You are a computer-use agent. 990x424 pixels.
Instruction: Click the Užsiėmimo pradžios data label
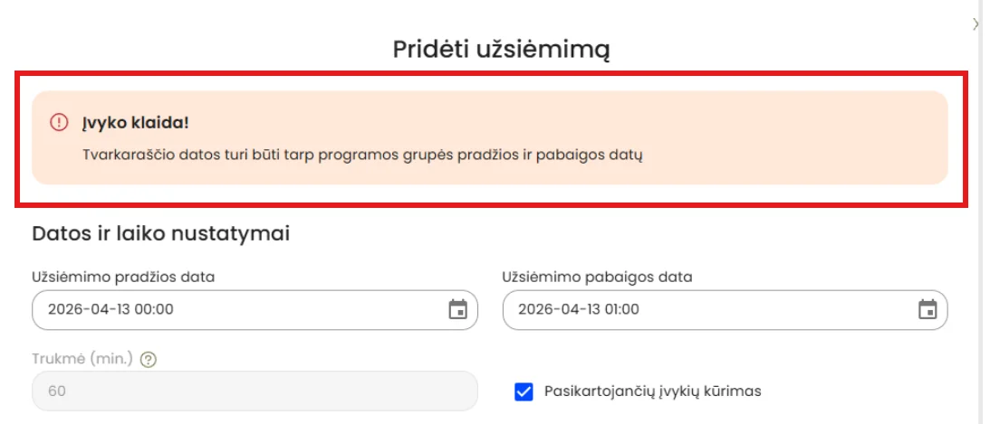123,277
